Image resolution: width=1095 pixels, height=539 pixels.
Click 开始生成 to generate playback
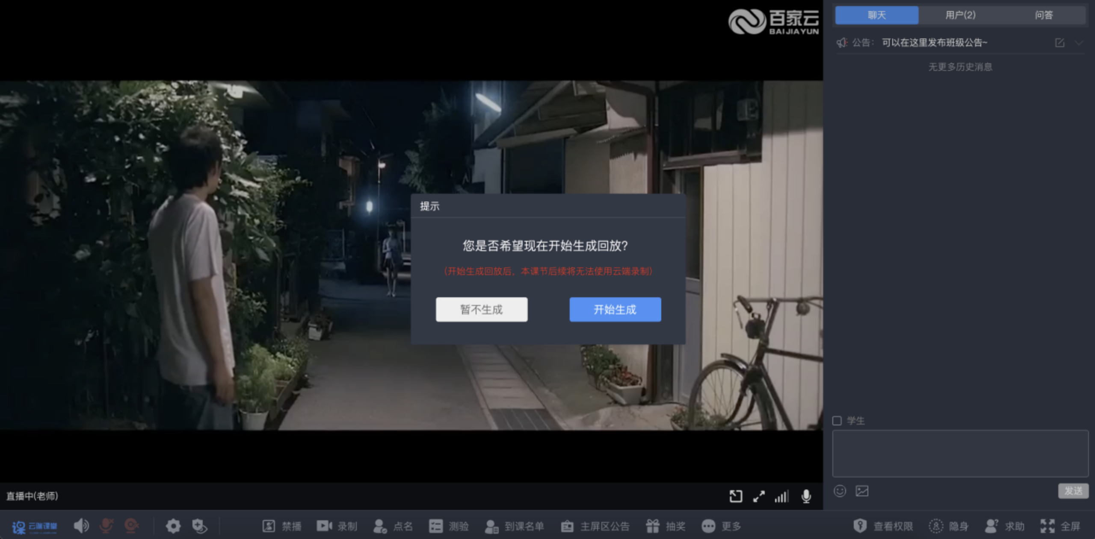tap(615, 310)
